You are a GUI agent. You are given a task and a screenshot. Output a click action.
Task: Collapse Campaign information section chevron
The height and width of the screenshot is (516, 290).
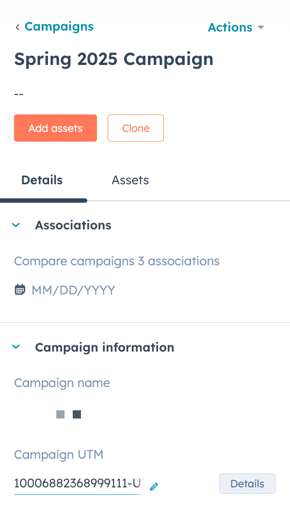click(x=16, y=347)
